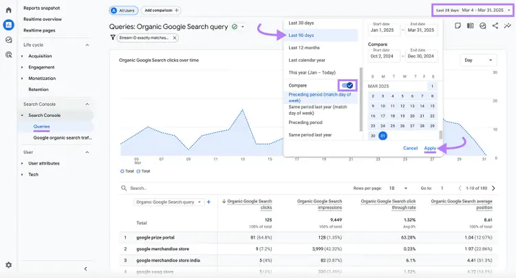The image size is (516, 278).
Task: Collapse the Search Console section header
Action: [87, 104]
